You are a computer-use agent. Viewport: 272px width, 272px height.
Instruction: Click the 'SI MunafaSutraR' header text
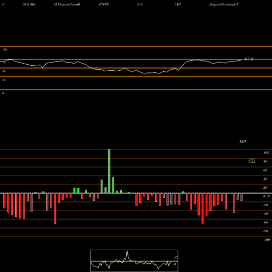pos(67,4)
